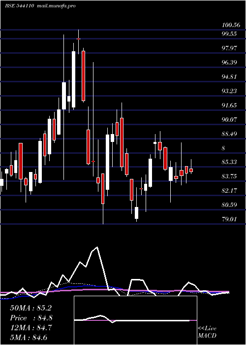The image size is (246, 345).
Task: Select the Price : 84.8 legend text
Action: tap(31, 318)
